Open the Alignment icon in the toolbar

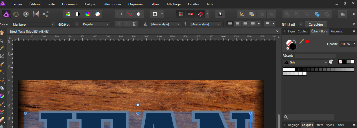tap(343, 14)
